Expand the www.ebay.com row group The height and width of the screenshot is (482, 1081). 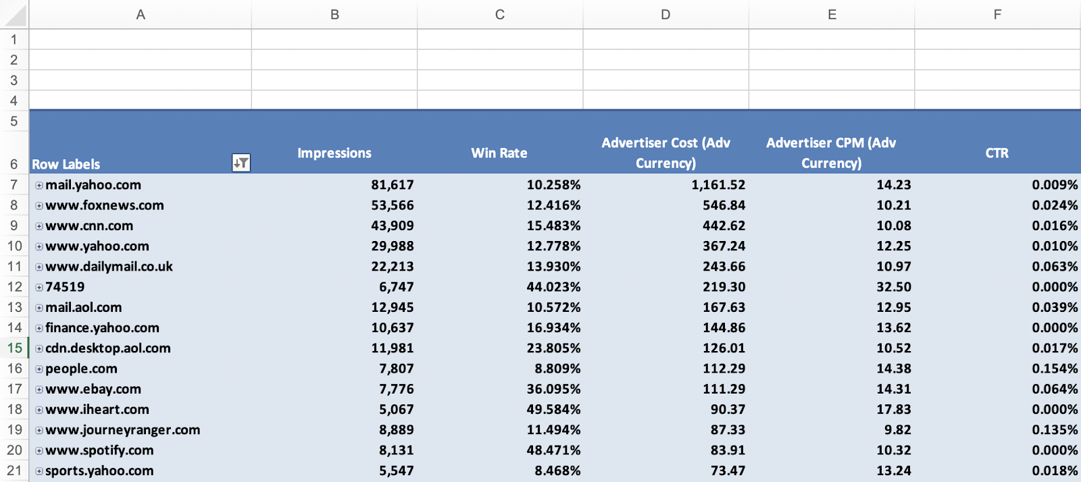tap(39, 390)
